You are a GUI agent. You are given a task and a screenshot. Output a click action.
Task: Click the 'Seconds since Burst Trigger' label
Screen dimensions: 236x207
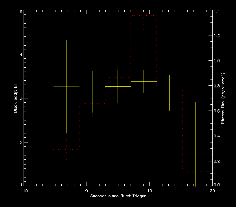click(x=118, y=196)
